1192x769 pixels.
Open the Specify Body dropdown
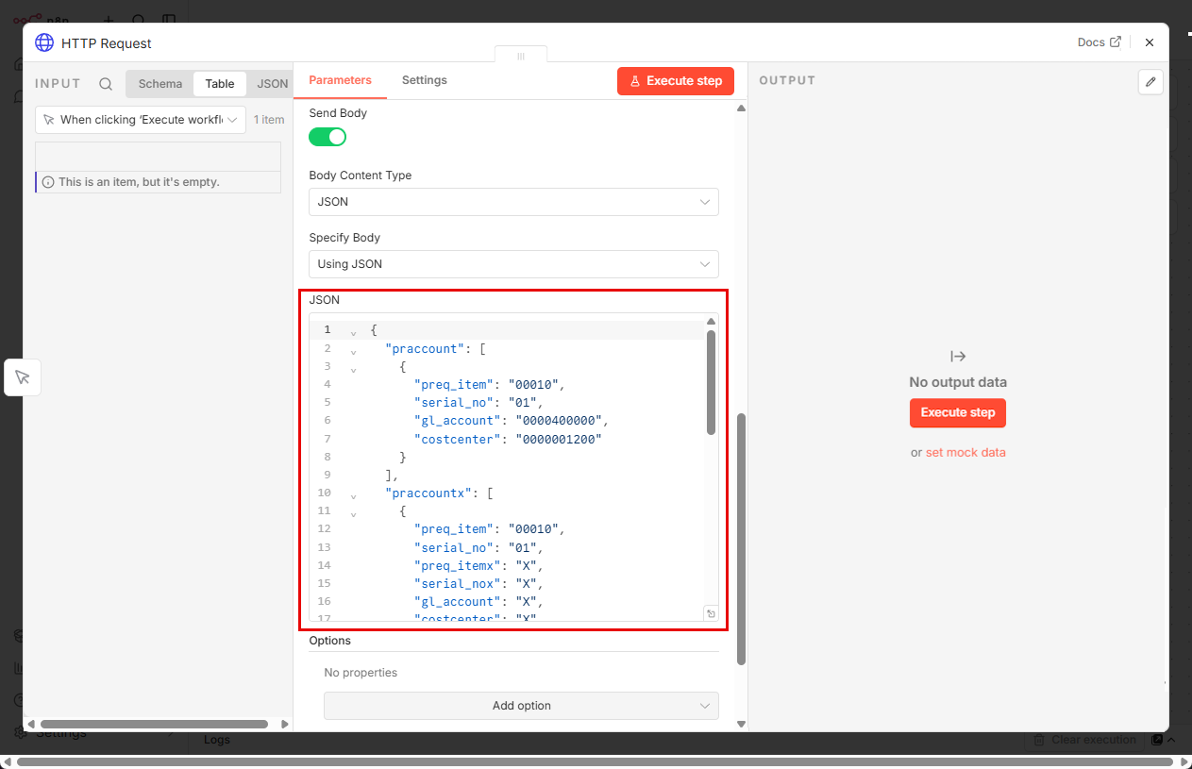click(x=513, y=264)
